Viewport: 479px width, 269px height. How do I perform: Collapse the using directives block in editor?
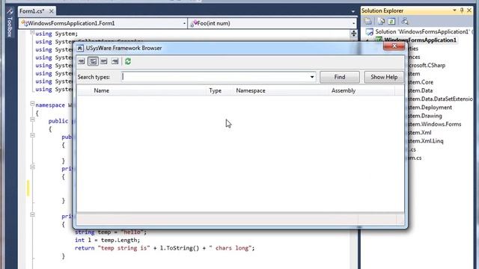click(32, 32)
